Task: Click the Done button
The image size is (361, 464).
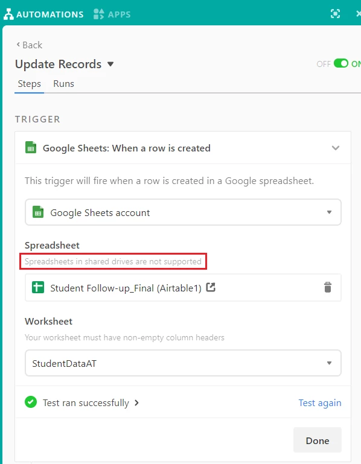Action: coord(318,440)
